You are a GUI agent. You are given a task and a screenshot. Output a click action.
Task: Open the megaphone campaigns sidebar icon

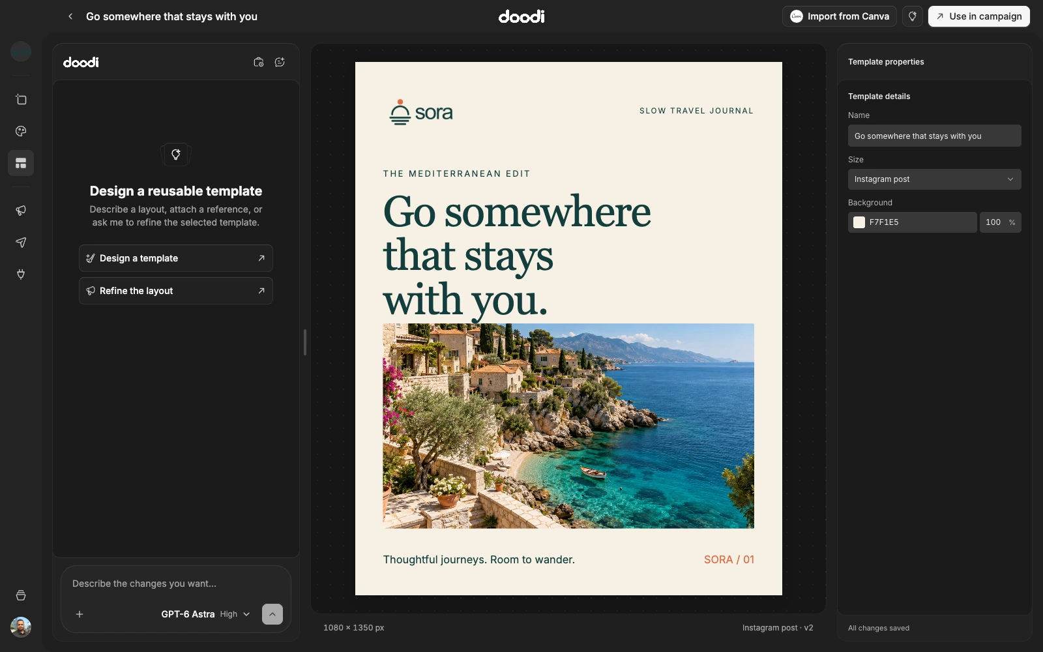pyautogui.click(x=21, y=211)
